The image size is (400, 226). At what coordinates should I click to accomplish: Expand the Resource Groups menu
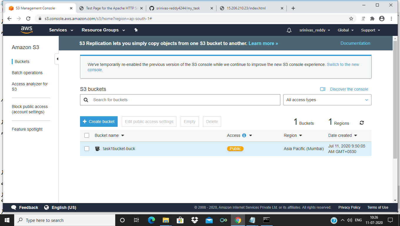coord(103,30)
